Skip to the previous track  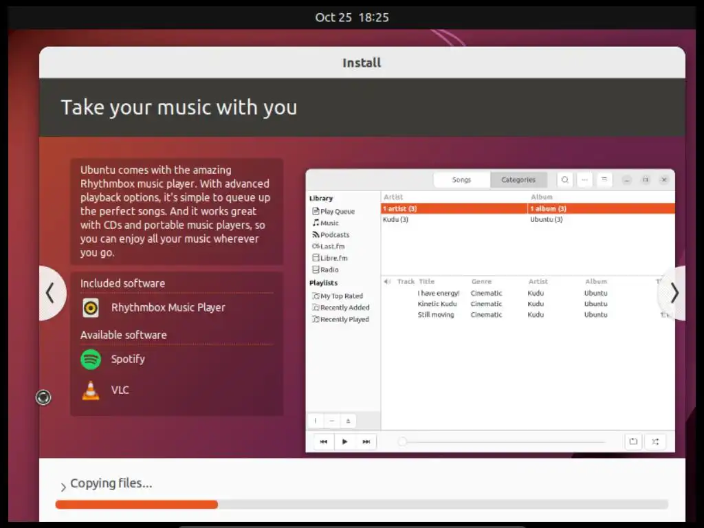(323, 442)
